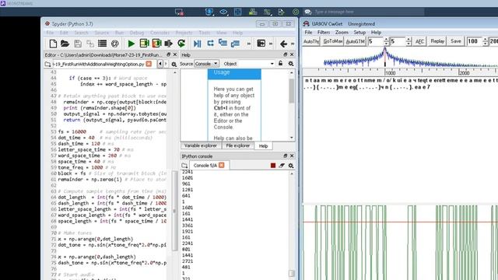
Task: Toggle the Help pane lock icon
Action: point(280,64)
